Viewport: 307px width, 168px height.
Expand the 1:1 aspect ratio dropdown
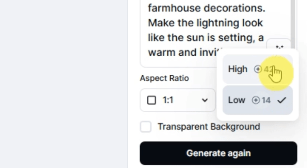(178, 100)
